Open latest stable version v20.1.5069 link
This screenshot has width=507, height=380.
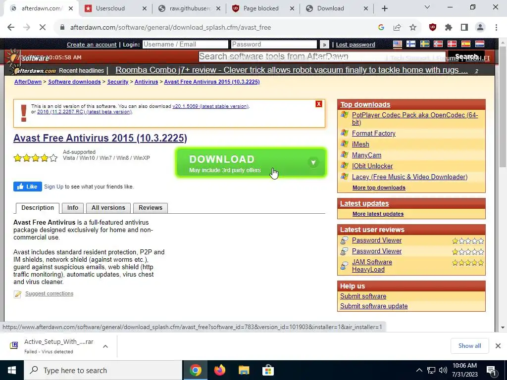coord(210,106)
